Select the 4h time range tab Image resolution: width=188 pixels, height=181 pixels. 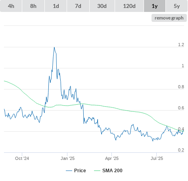point(11,6)
